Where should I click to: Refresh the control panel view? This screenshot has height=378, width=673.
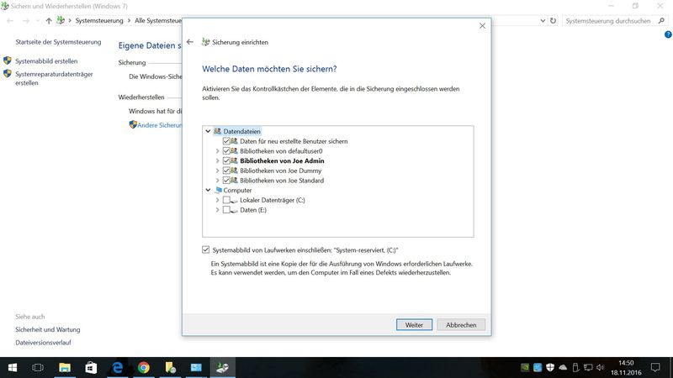click(x=553, y=20)
